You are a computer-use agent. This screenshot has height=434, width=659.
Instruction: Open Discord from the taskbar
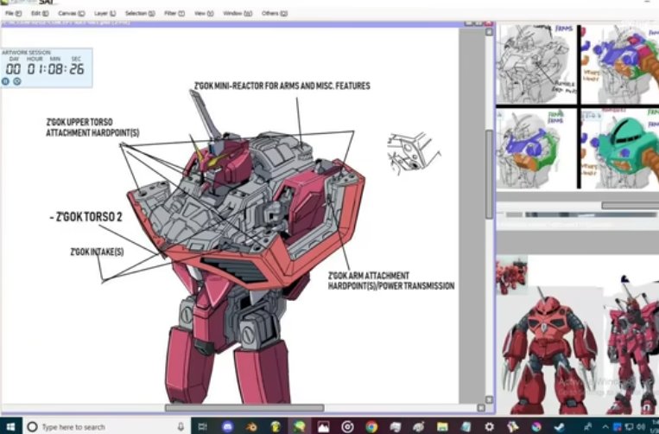coord(227,427)
